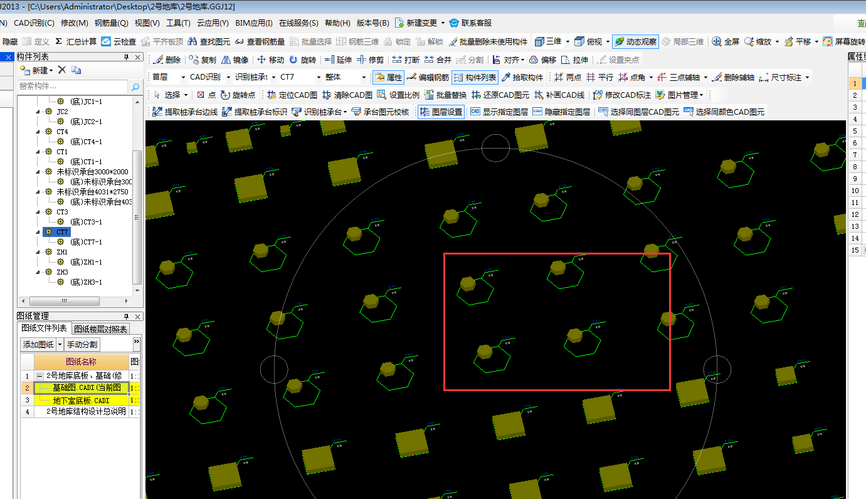Open 识别桩承台 dropdown arrow
The height and width of the screenshot is (499, 866).
(x=346, y=112)
